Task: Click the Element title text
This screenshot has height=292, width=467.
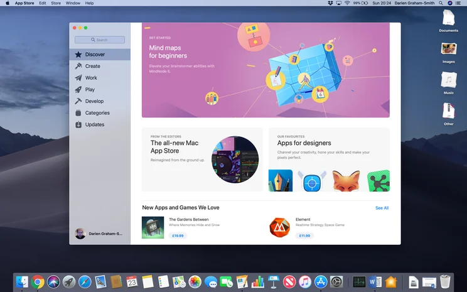Action: click(303, 219)
